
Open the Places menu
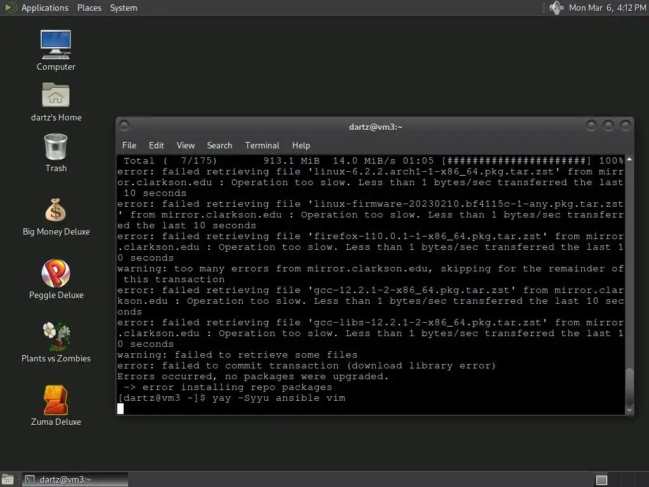[x=89, y=8]
